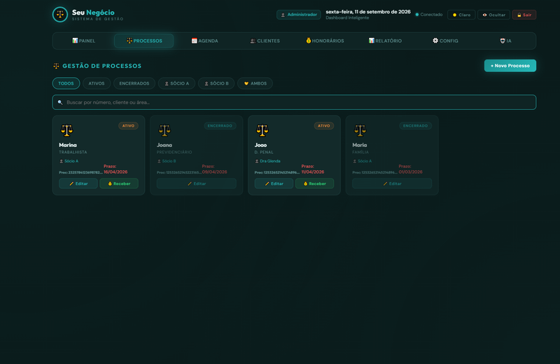Show only Encerrados processes
Viewport: 560px width, 364px height.
[134, 83]
